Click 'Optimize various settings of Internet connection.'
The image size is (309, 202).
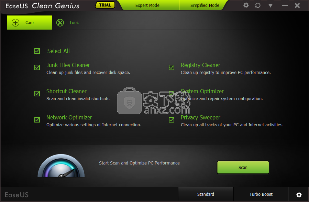click(x=94, y=125)
